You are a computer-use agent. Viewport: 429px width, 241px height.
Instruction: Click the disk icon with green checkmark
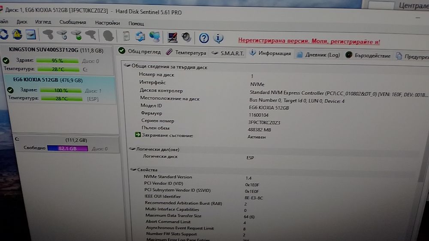77,35
